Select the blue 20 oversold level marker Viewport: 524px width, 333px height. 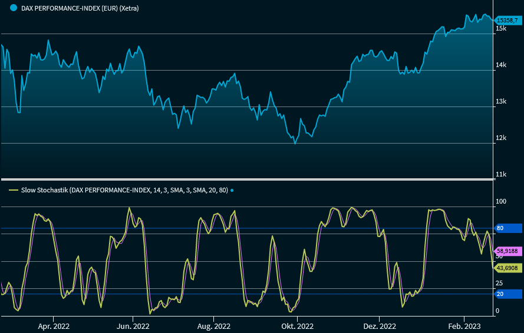(x=507, y=294)
